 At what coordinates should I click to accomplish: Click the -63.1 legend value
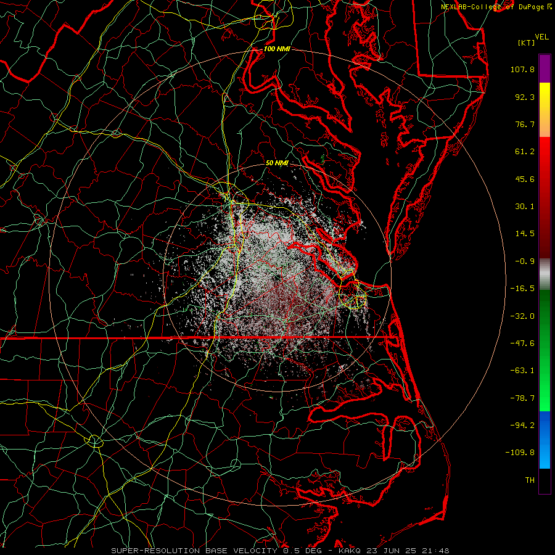coord(522,371)
